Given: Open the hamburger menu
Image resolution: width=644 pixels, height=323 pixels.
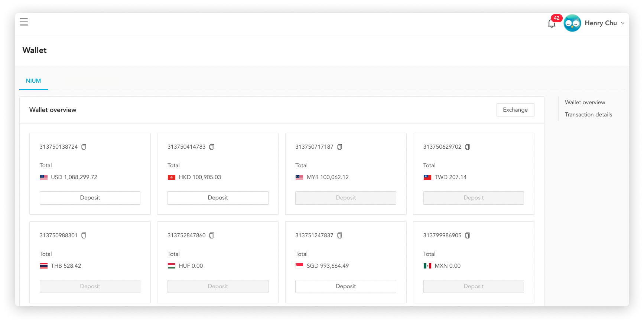Looking at the screenshot, I should [24, 22].
